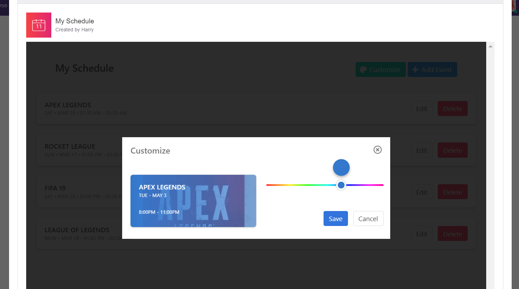
Task: Edit the Apex Legends event
Action: (x=422, y=109)
